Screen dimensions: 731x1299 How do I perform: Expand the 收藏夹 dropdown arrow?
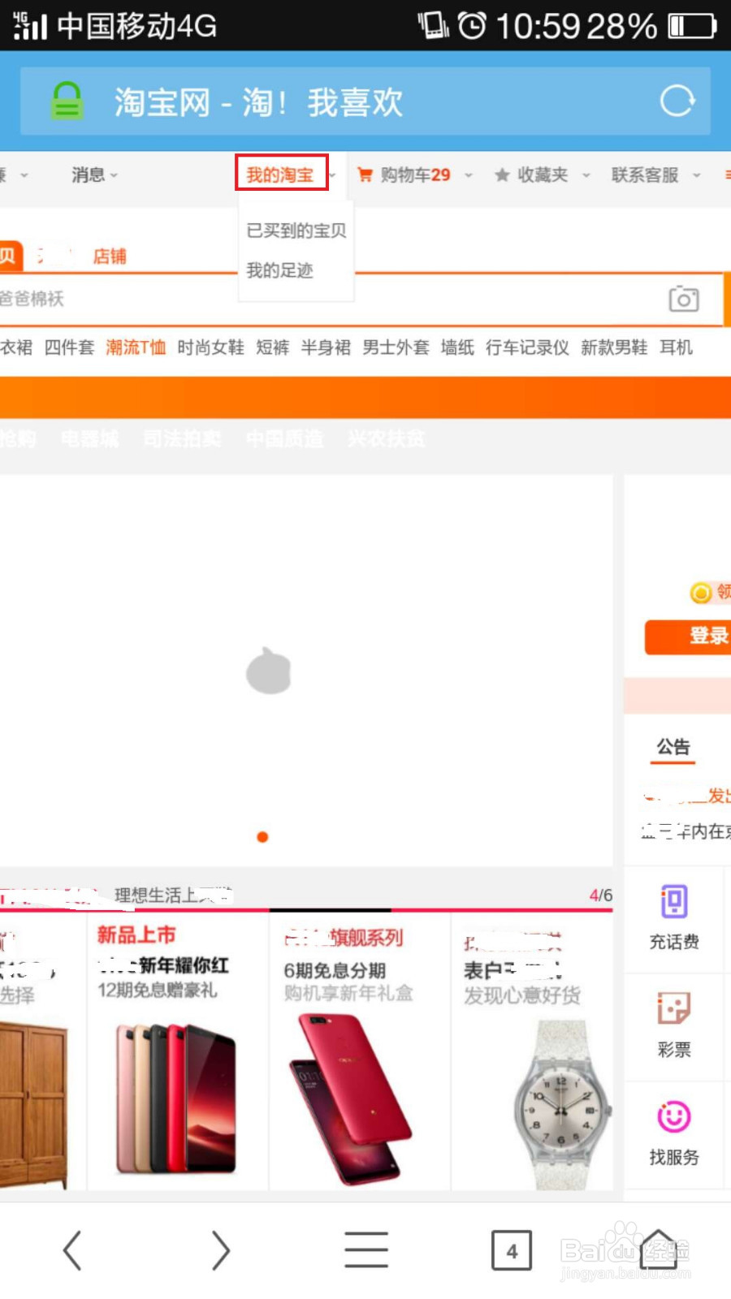tap(586, 175)
